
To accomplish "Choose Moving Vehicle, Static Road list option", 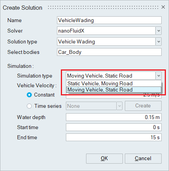I will [114, 90].
